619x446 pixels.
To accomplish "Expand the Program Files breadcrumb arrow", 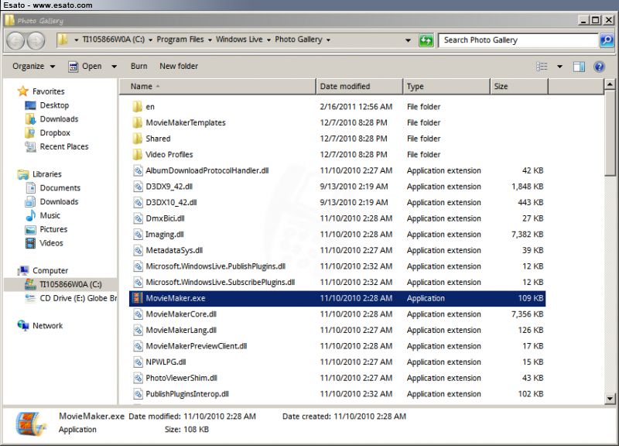I will (x=210, y=40).
